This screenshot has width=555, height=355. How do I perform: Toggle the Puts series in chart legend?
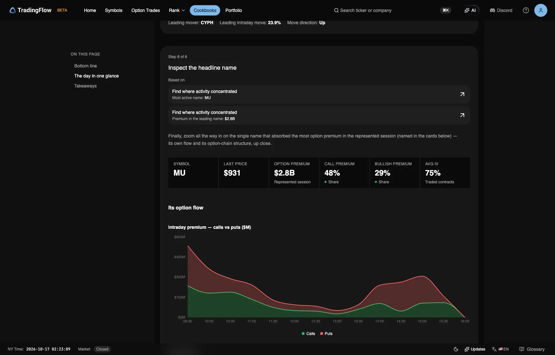point(326,334)
